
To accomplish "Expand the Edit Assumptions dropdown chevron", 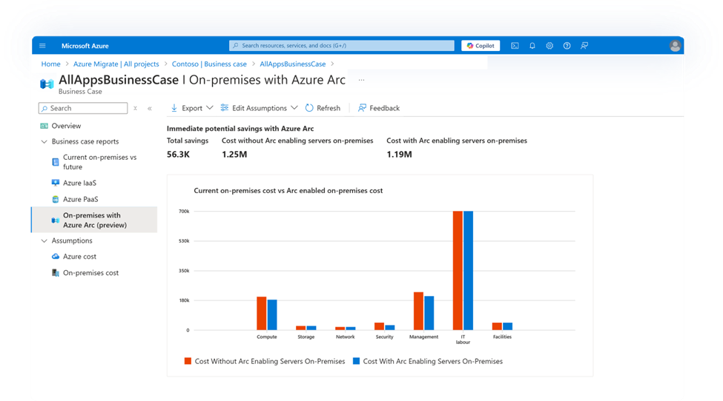I will coord(294,107).
